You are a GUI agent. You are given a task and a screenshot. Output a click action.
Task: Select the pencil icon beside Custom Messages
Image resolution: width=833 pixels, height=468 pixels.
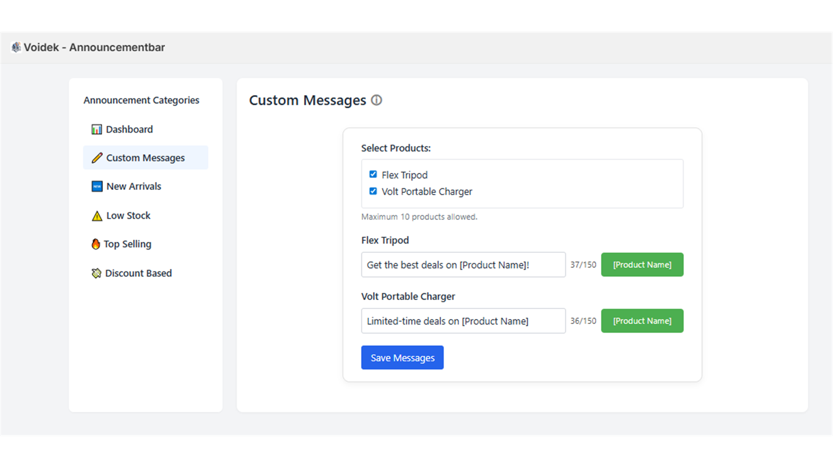point(97,158)
